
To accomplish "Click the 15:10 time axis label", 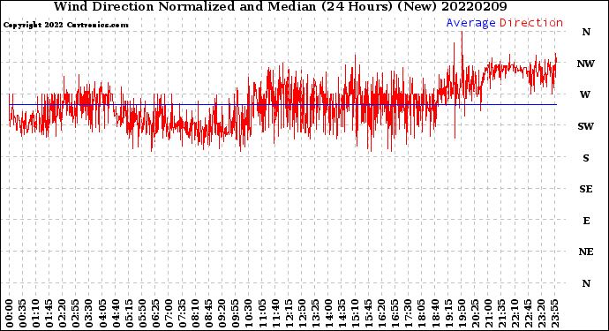I will [355, 313].
